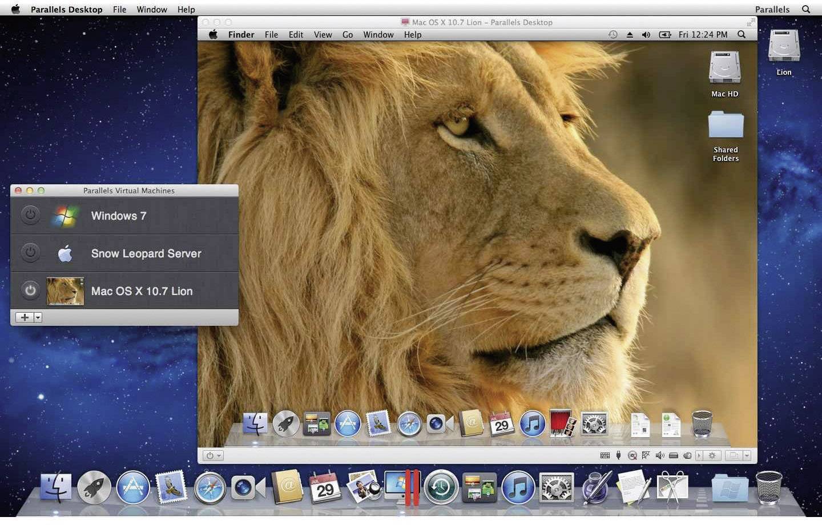This screenshot has height=525, width=822.
Task: Open FaceTime in the guest Lion dock
Action: tap(440, 424)
